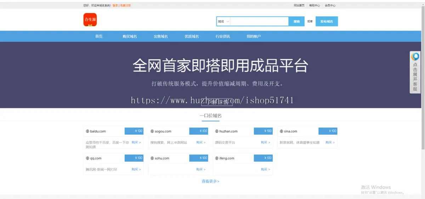Click the 合生源 red logo

[x=90, y=20]
